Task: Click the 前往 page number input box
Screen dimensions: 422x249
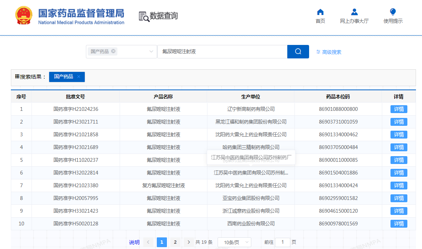Action: tap(282, 242)
